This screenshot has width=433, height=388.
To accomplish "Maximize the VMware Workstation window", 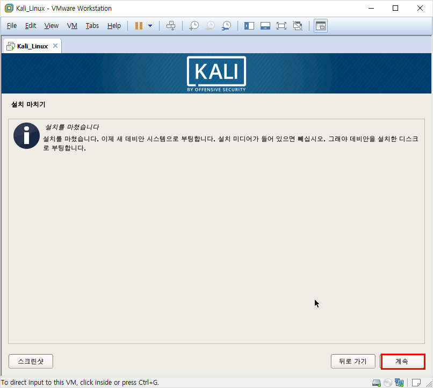I will click(395, 8).
